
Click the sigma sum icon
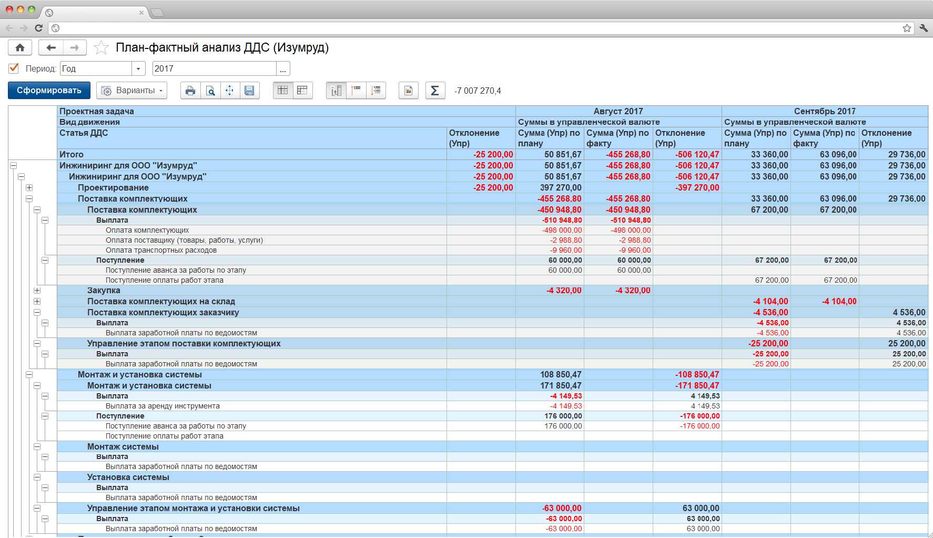point(435,91)
